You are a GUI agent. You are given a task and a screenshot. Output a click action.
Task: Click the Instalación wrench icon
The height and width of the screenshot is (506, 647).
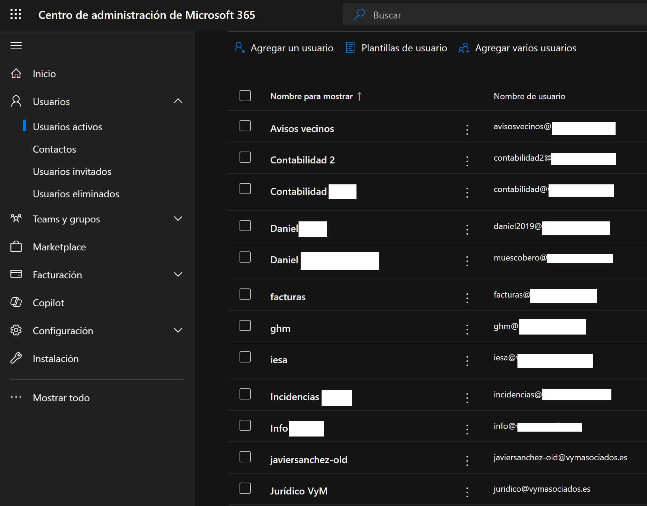pos(16,358)
